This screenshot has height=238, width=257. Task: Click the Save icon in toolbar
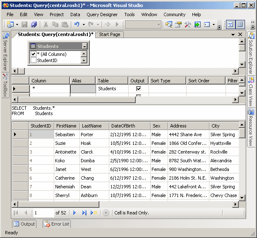coord(24,24)
